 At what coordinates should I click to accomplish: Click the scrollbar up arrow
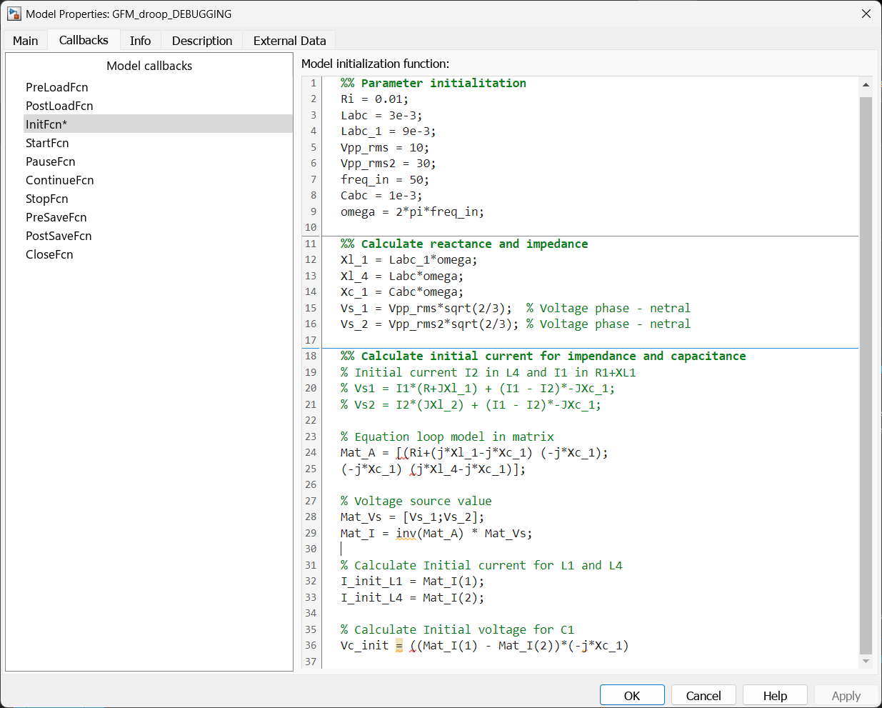pyautogui.click(x=866, y=85)
